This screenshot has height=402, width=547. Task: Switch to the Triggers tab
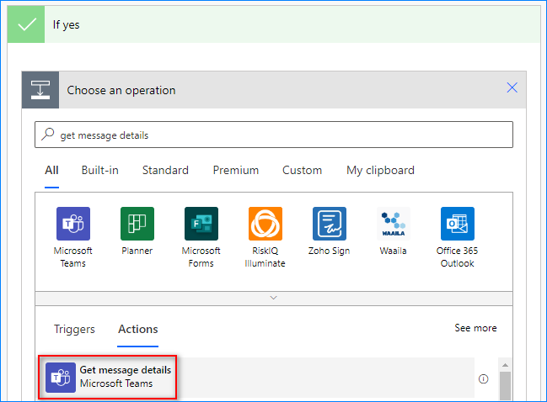(74, 329)
